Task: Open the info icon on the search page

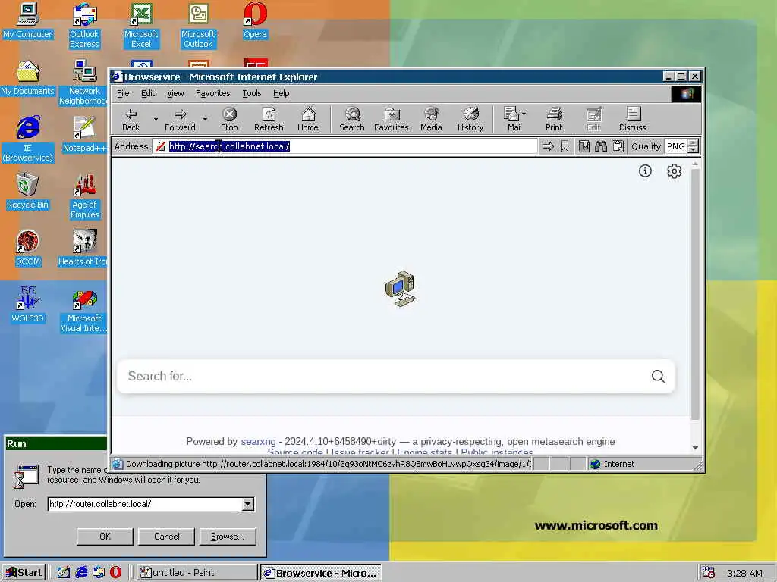Action: 645,171
